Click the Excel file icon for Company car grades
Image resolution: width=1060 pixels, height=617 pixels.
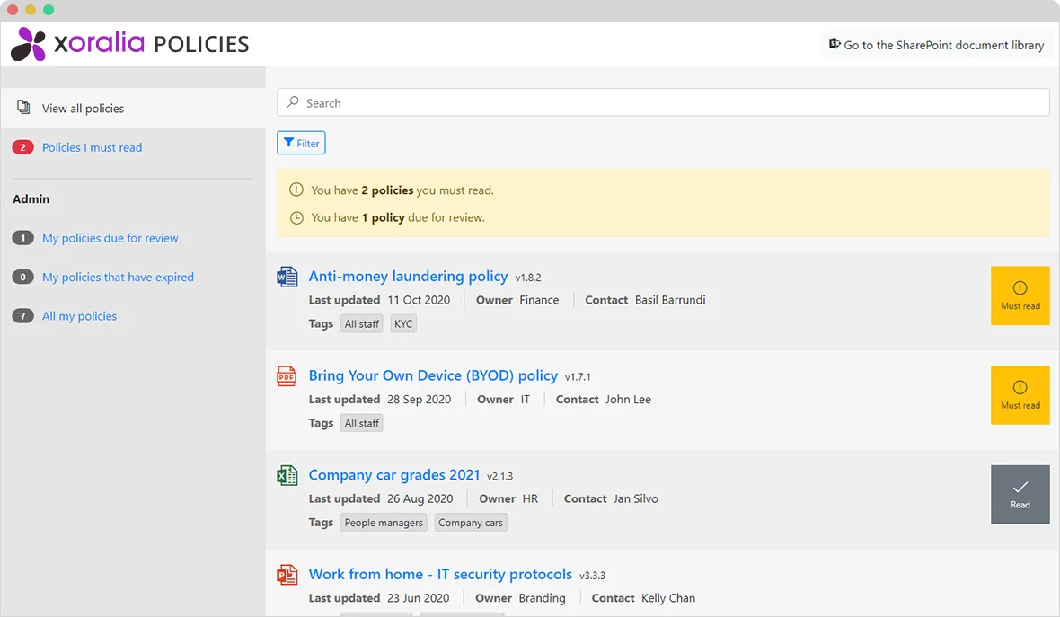tap(287, 475)
